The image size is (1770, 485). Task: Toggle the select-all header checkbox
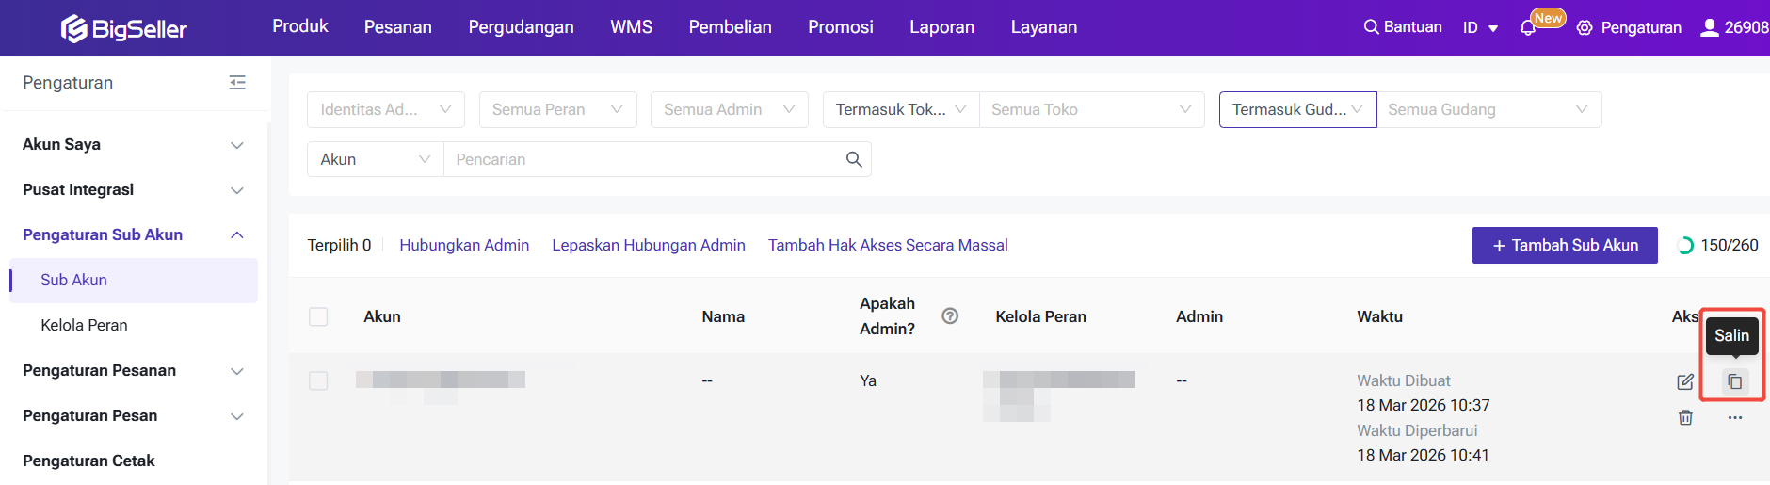click(318, 316)
